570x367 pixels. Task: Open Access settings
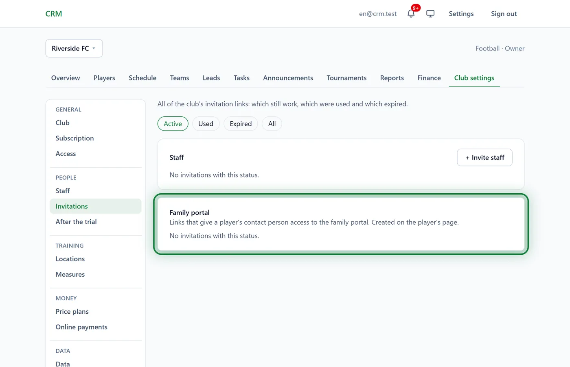(x=96, y=154)
